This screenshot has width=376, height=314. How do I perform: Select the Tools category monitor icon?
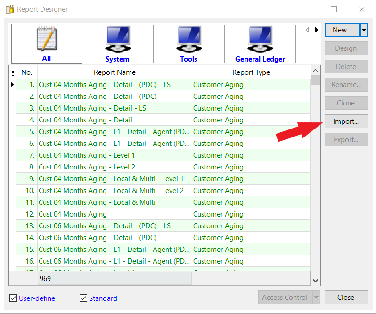pos(188,40)
